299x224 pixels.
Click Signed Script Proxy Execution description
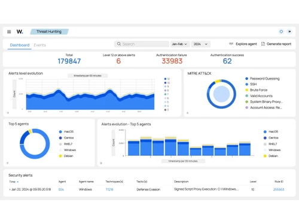tap(206, 189)
